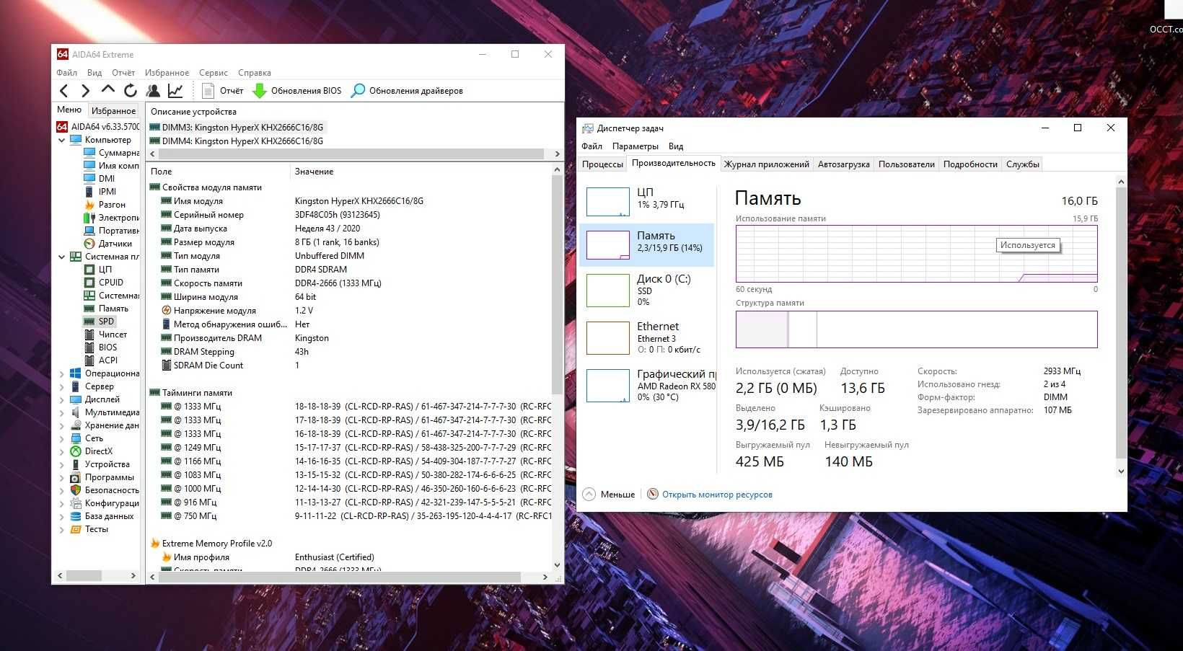Screen dimensions: 1183x651
Task: Select Датчики tree item
Action: (x=107, y=244)
